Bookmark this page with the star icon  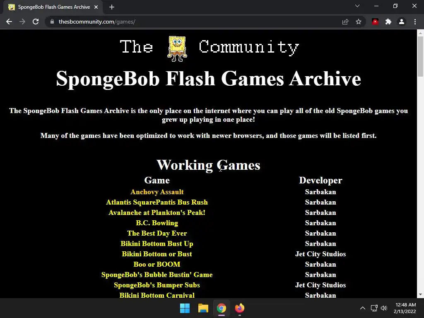tap(359, 22)
